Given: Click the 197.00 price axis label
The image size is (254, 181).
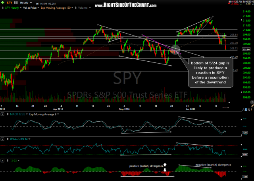Looking at the screenshot, I should pos(246,92).
